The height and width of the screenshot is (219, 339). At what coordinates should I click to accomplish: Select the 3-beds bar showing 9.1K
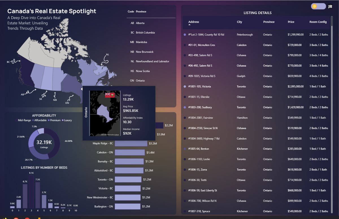(31, 191)
